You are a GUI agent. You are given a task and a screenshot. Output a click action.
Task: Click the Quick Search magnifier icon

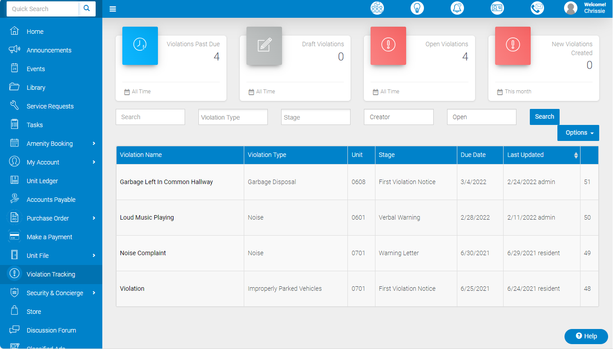click(x=87, y=8)
